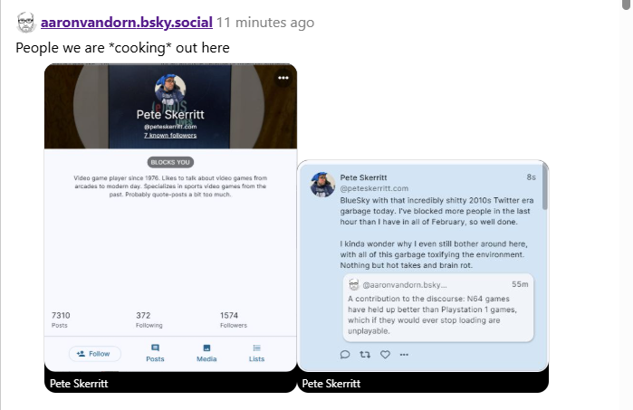The image size is (633, 410).
Task: Click the '11 minutes ago' timestamp
Action: click(267, 23)
